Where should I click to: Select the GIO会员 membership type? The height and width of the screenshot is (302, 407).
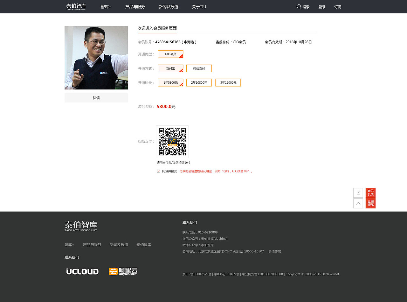pos(170,54)
